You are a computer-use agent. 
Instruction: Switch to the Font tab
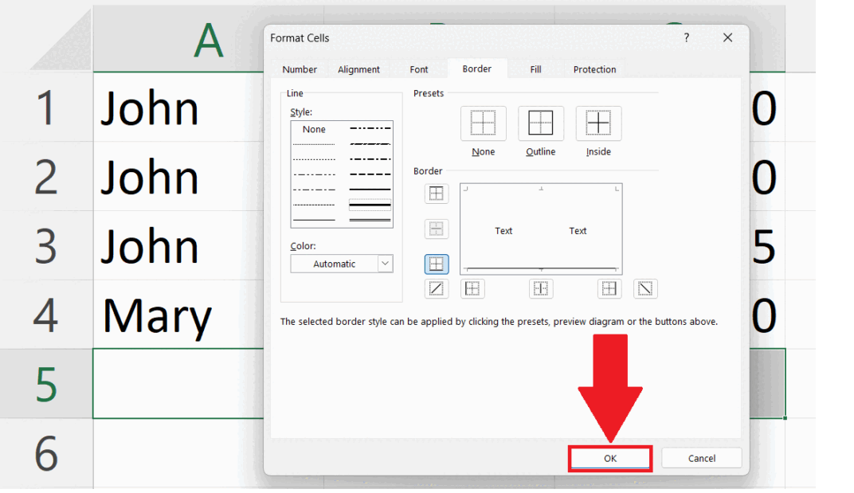(x=419, y=69)
